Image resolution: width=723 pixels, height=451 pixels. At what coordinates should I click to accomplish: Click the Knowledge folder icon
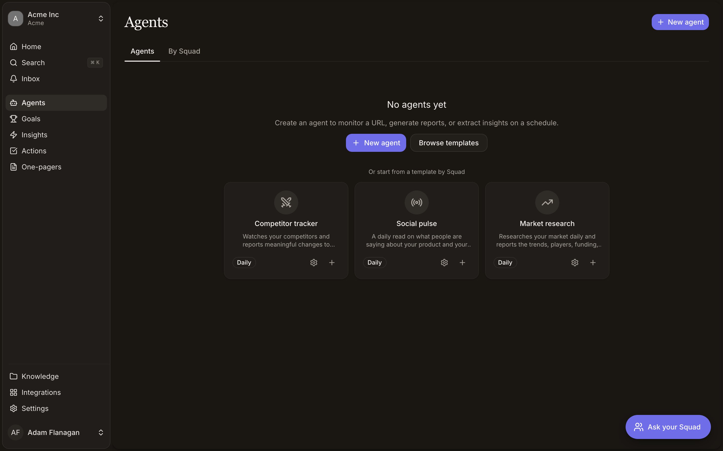[14, 376]
